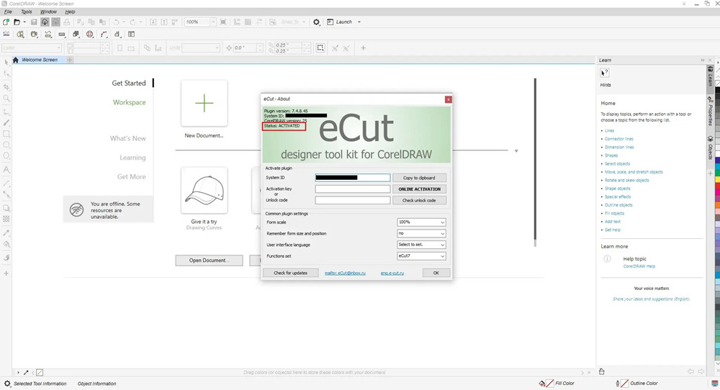Click into the Activation key input field
The width and height of the screenshot is (720, 390).
coord(353,189)
